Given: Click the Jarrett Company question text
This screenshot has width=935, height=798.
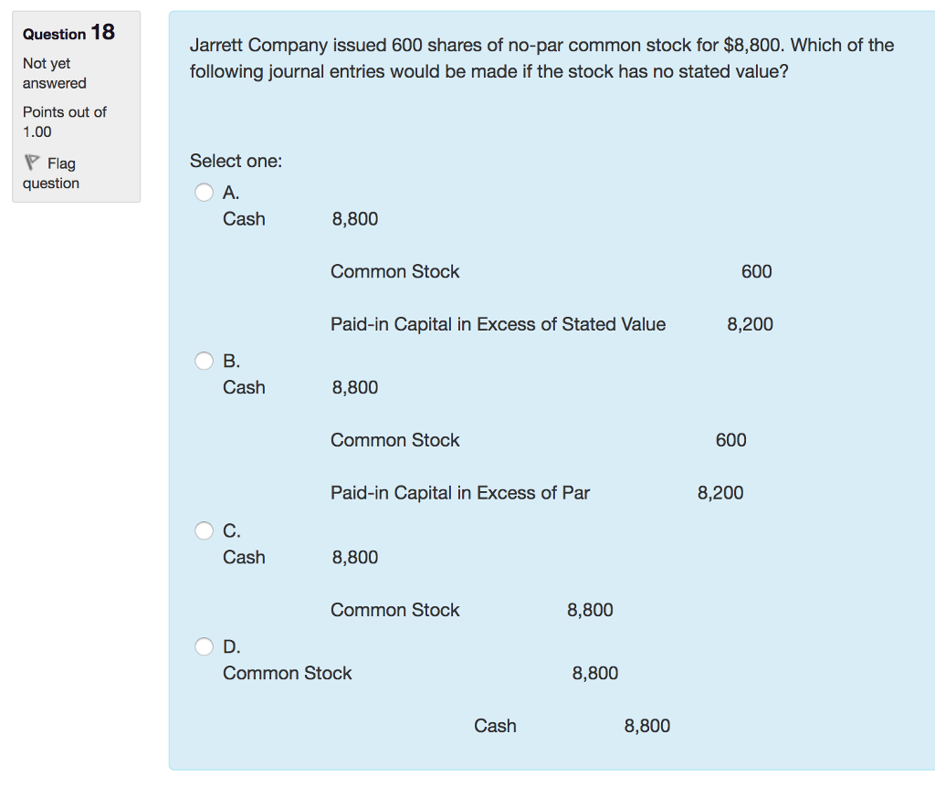Looking at the screenshot, I should pyautogui.click(x=541, y=58).
